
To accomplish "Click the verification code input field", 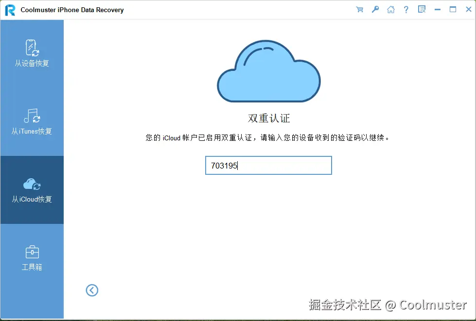I will 268,166.
